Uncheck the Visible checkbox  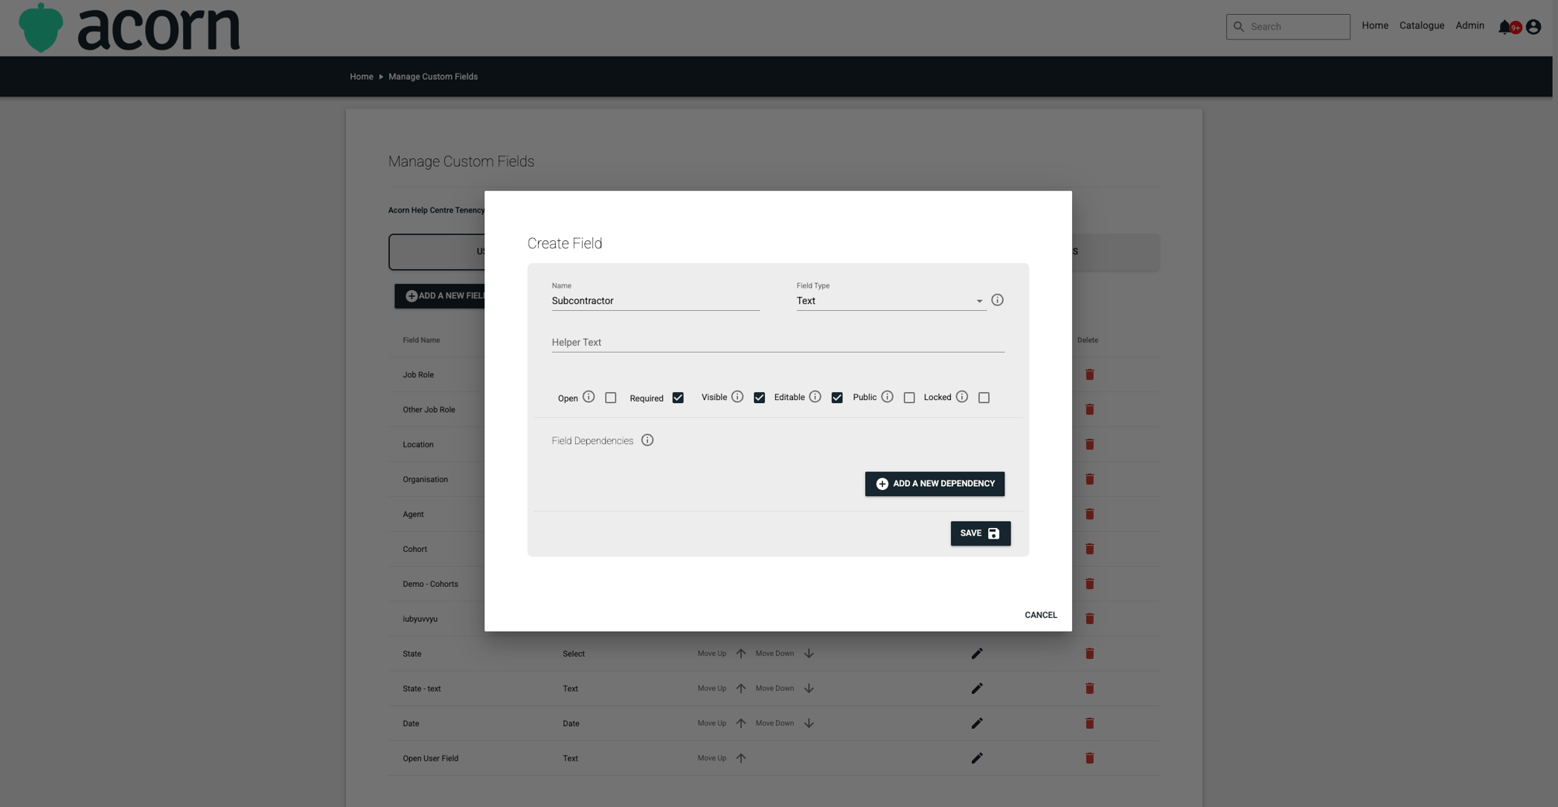(760, 398)
